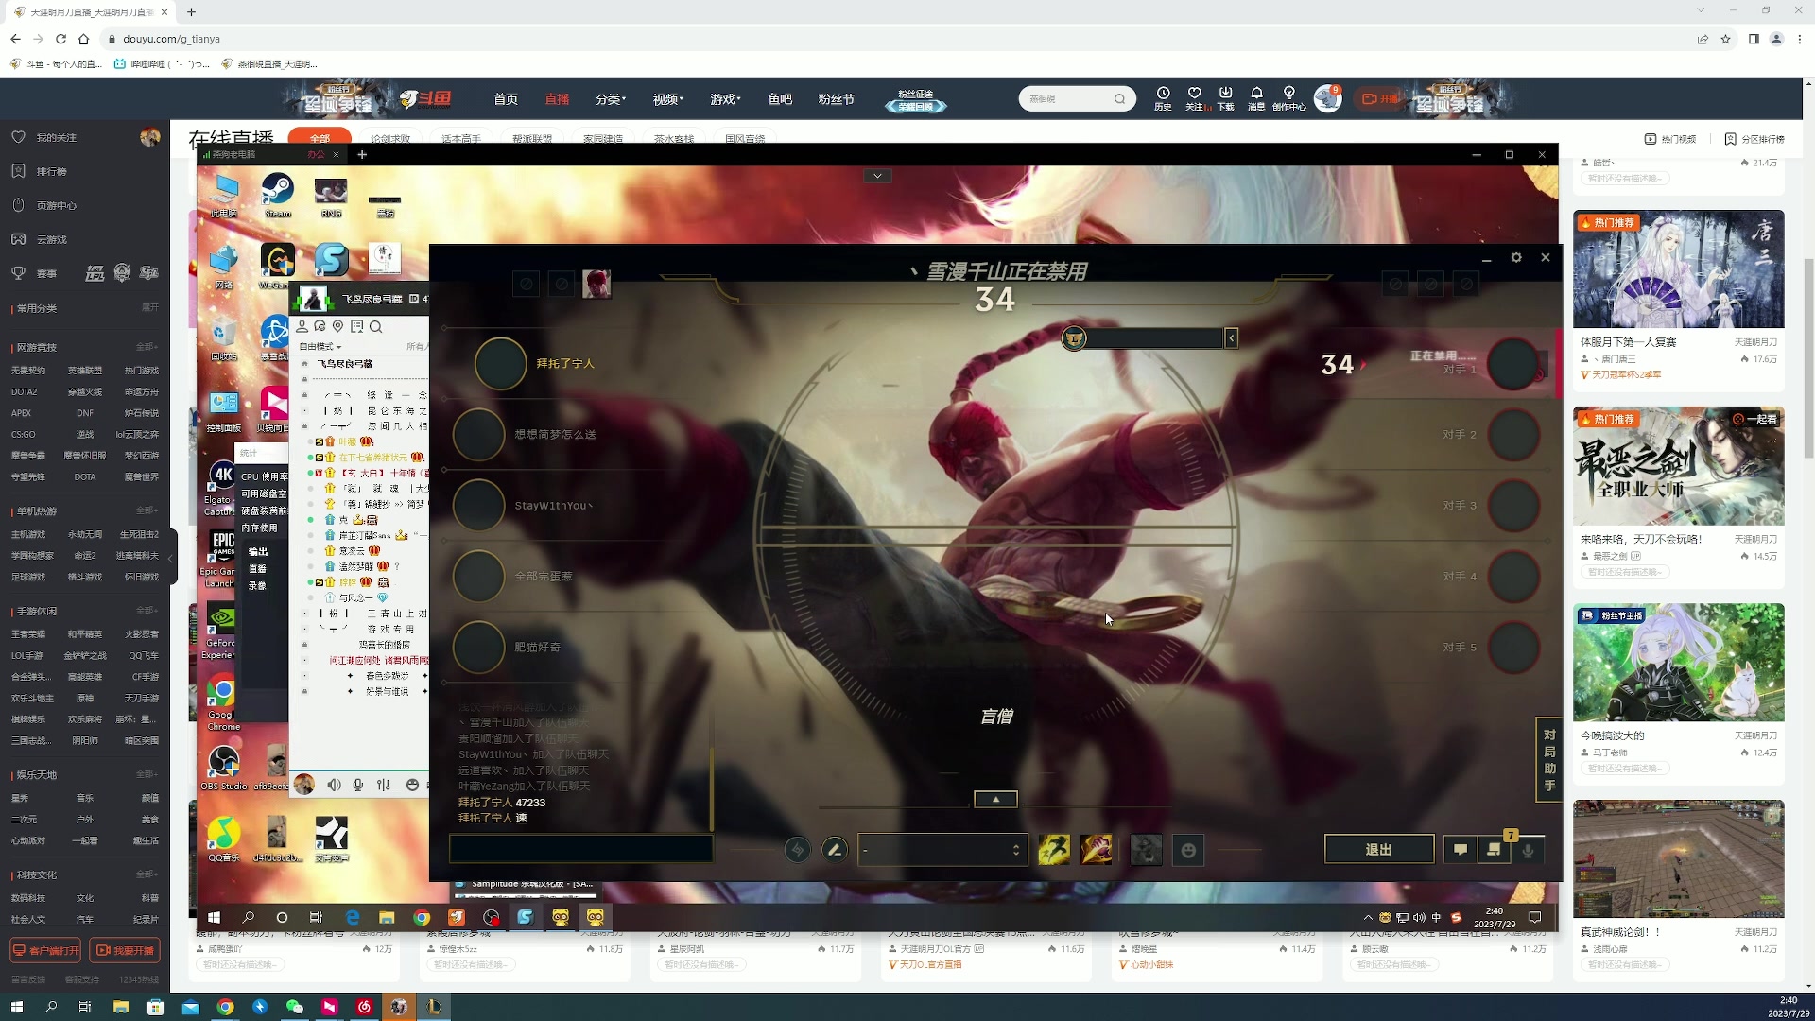This screenshot has width=1815, height=1021.
Task: Open the rune page dropdown
Action: pos(942,850)
